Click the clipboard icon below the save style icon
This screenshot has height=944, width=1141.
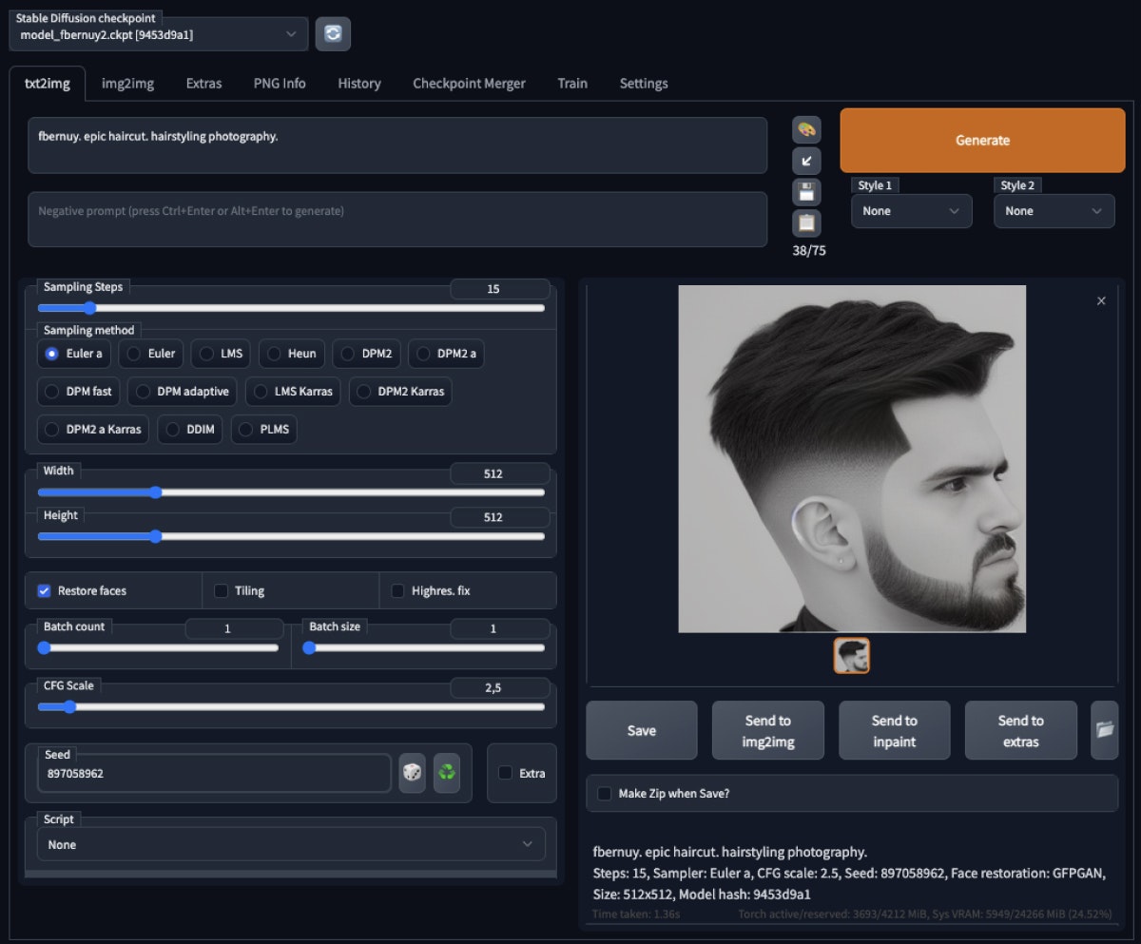(x=806, y=222)
